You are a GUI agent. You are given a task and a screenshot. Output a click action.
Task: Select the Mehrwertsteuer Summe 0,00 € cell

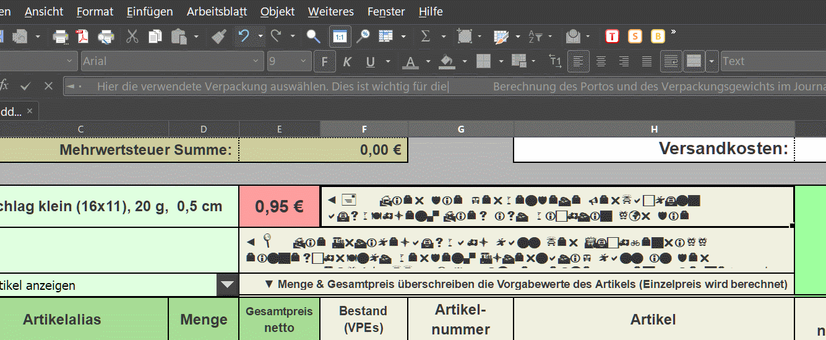(364, 149)
